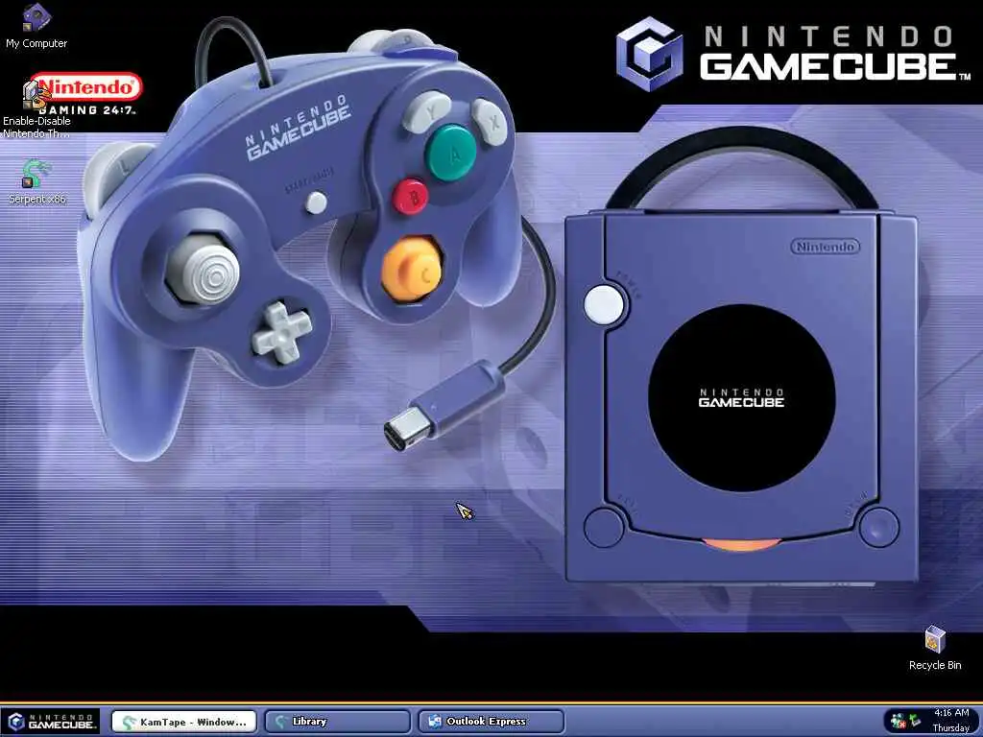Click the 4:16 AM clock
983x737 pixels.
(x=951, y=713)
